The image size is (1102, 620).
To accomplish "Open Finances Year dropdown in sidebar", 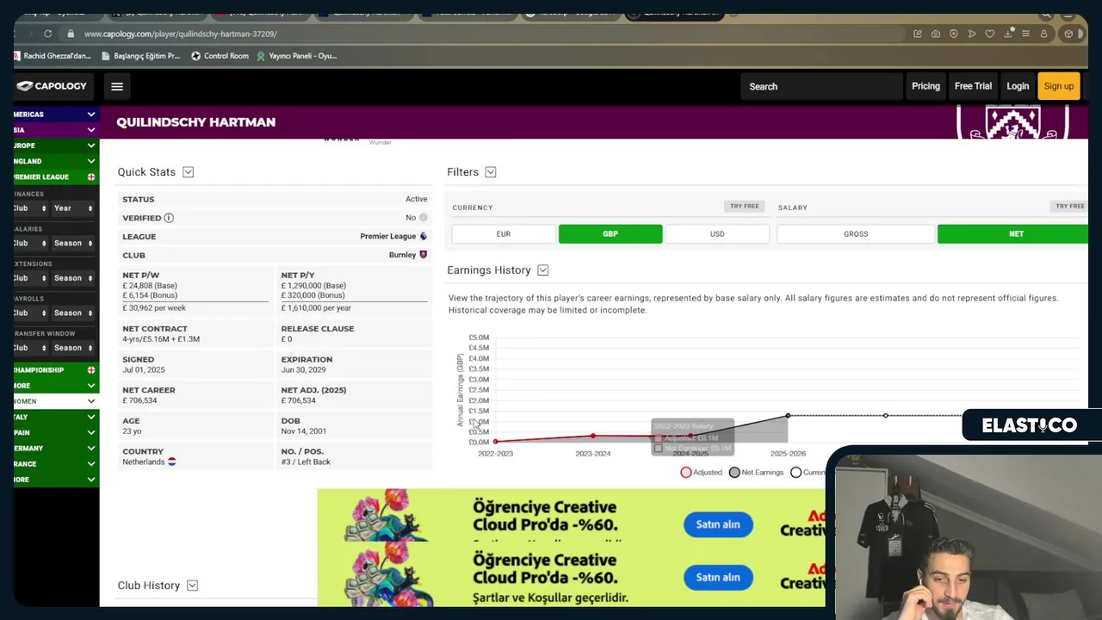I will pyautogui.click(x=73, y=208).
